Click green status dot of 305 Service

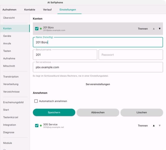click(x=41, y=125)
